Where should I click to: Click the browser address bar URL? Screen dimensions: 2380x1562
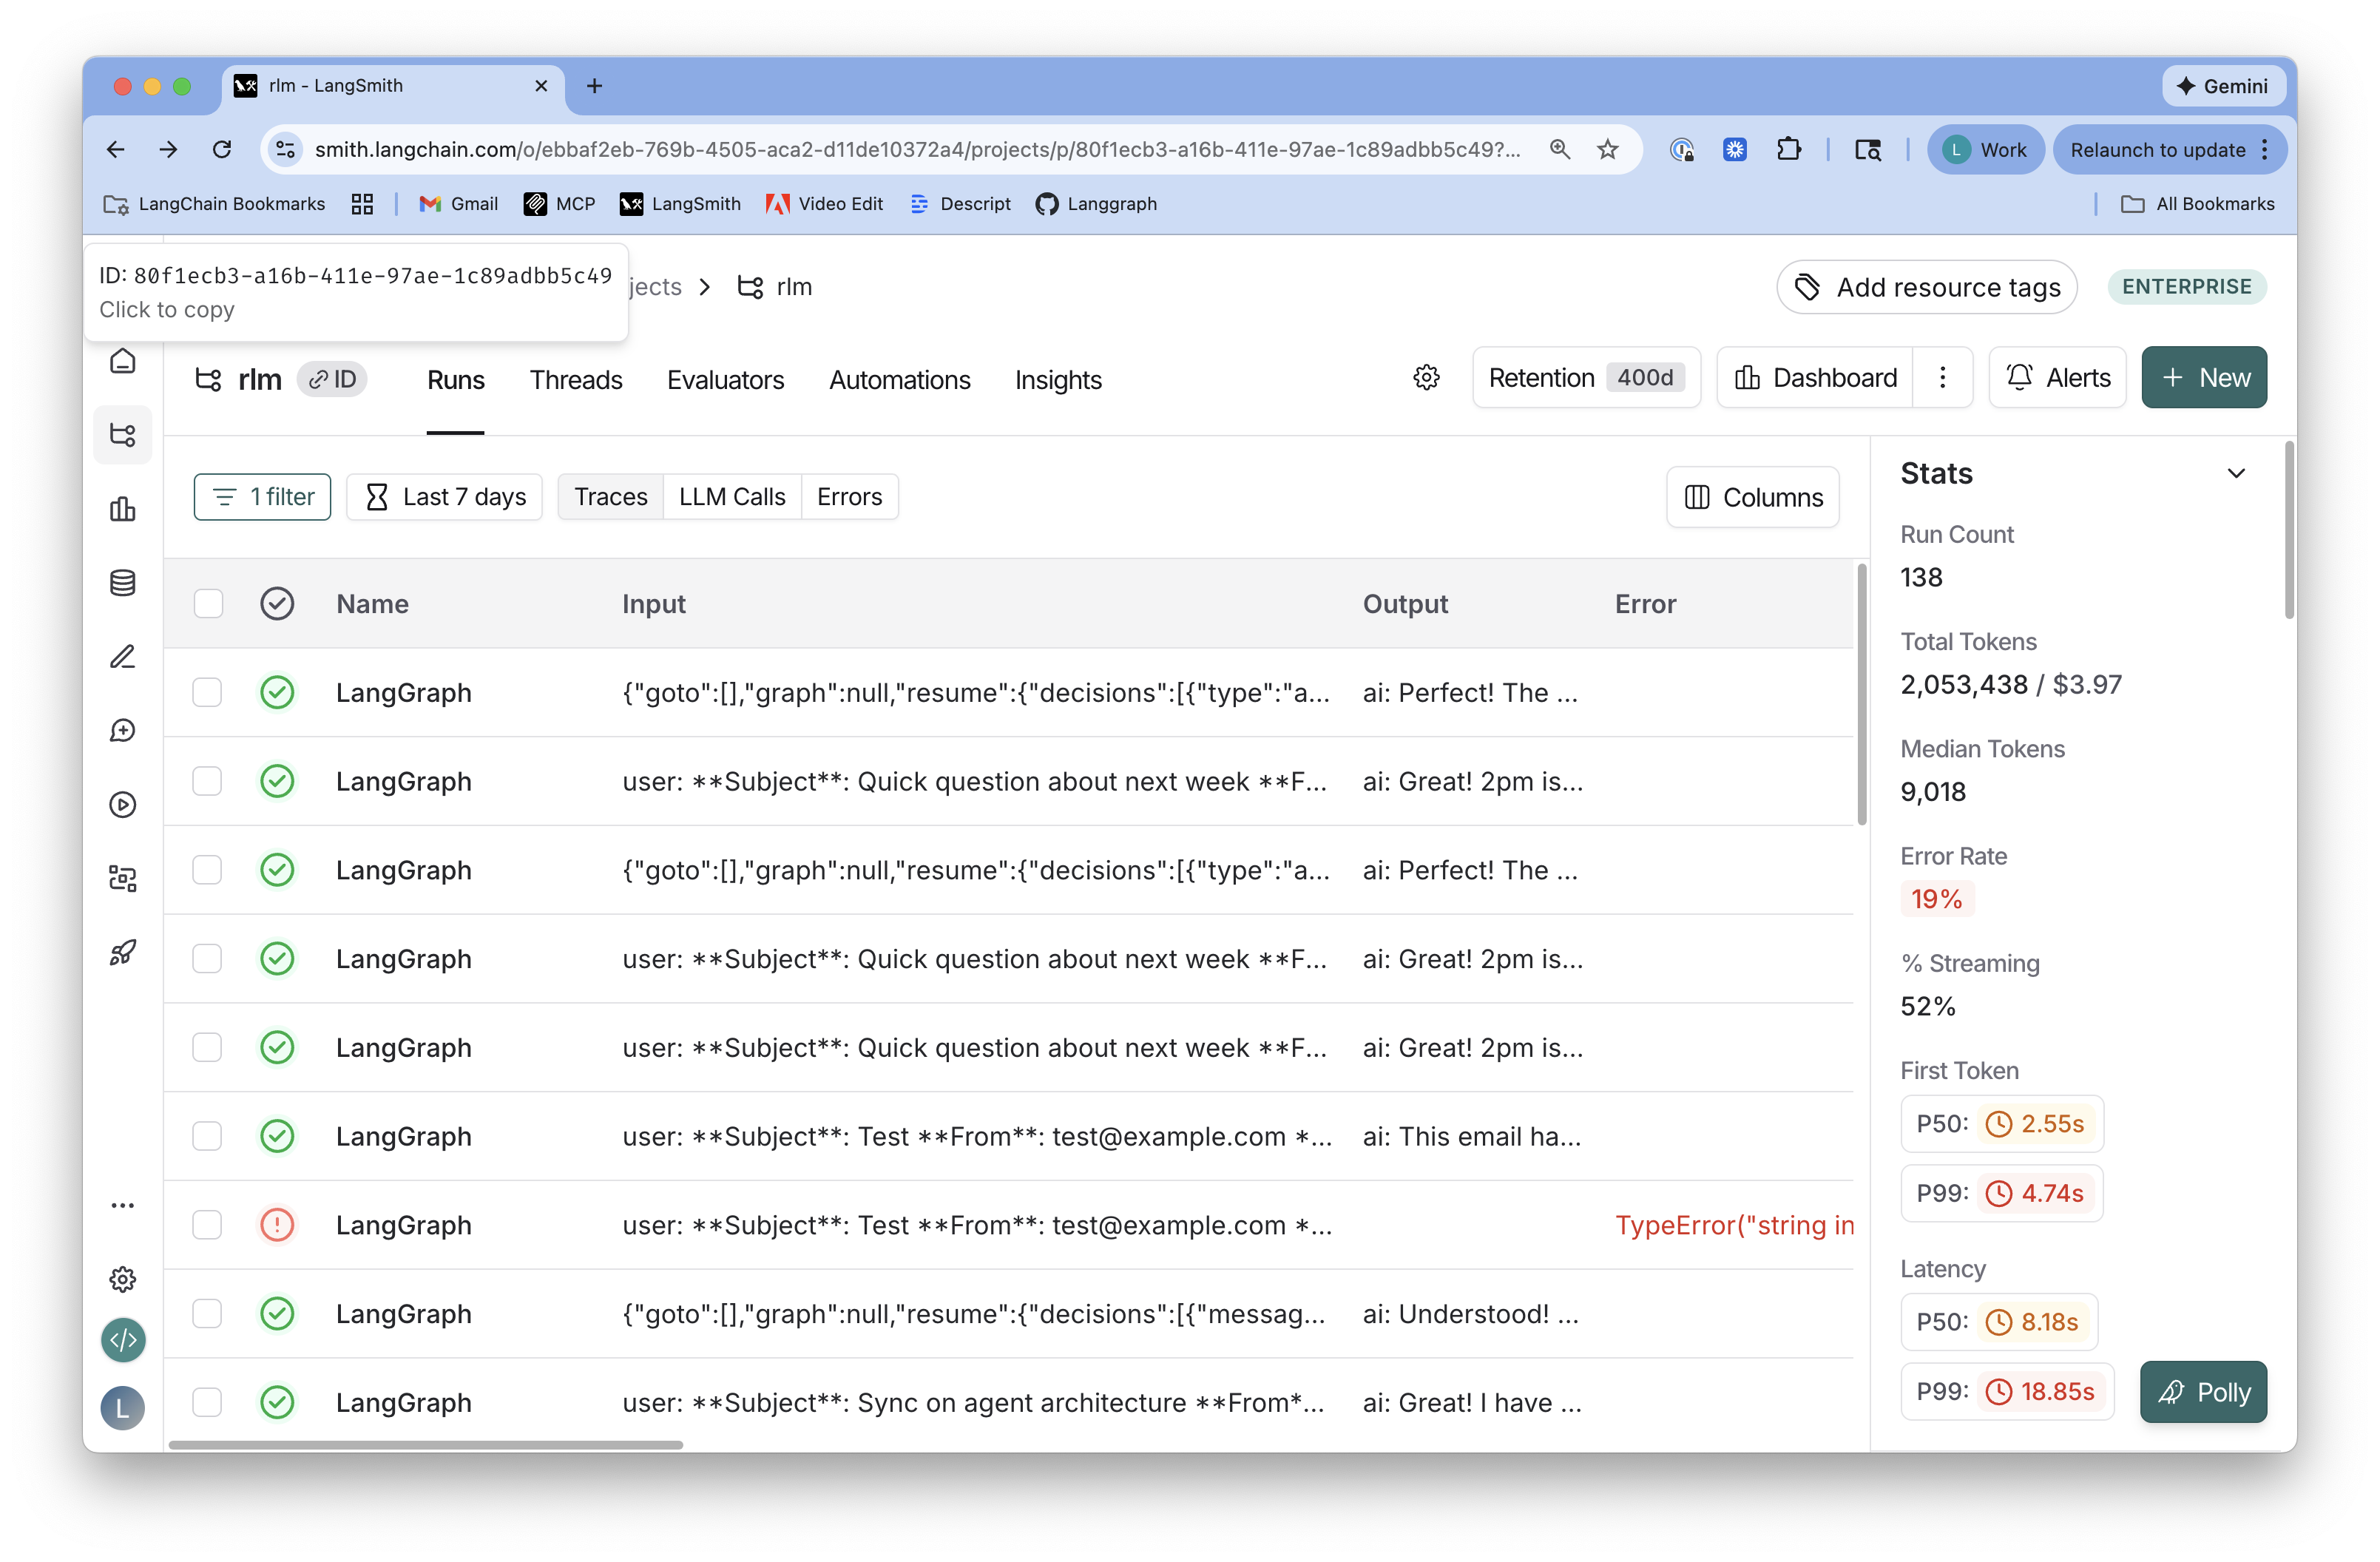tap(917, 149)
